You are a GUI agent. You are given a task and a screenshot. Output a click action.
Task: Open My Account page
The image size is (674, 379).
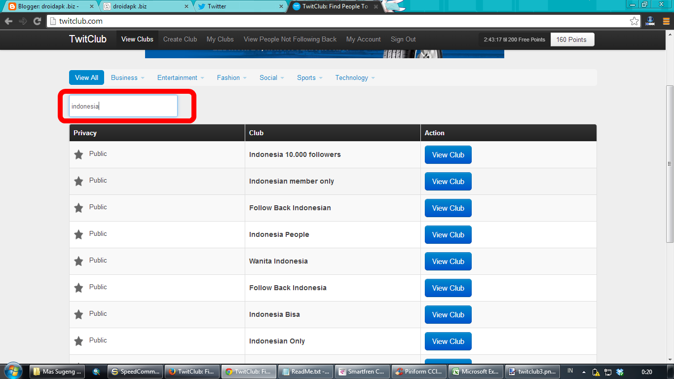[364, 39]
